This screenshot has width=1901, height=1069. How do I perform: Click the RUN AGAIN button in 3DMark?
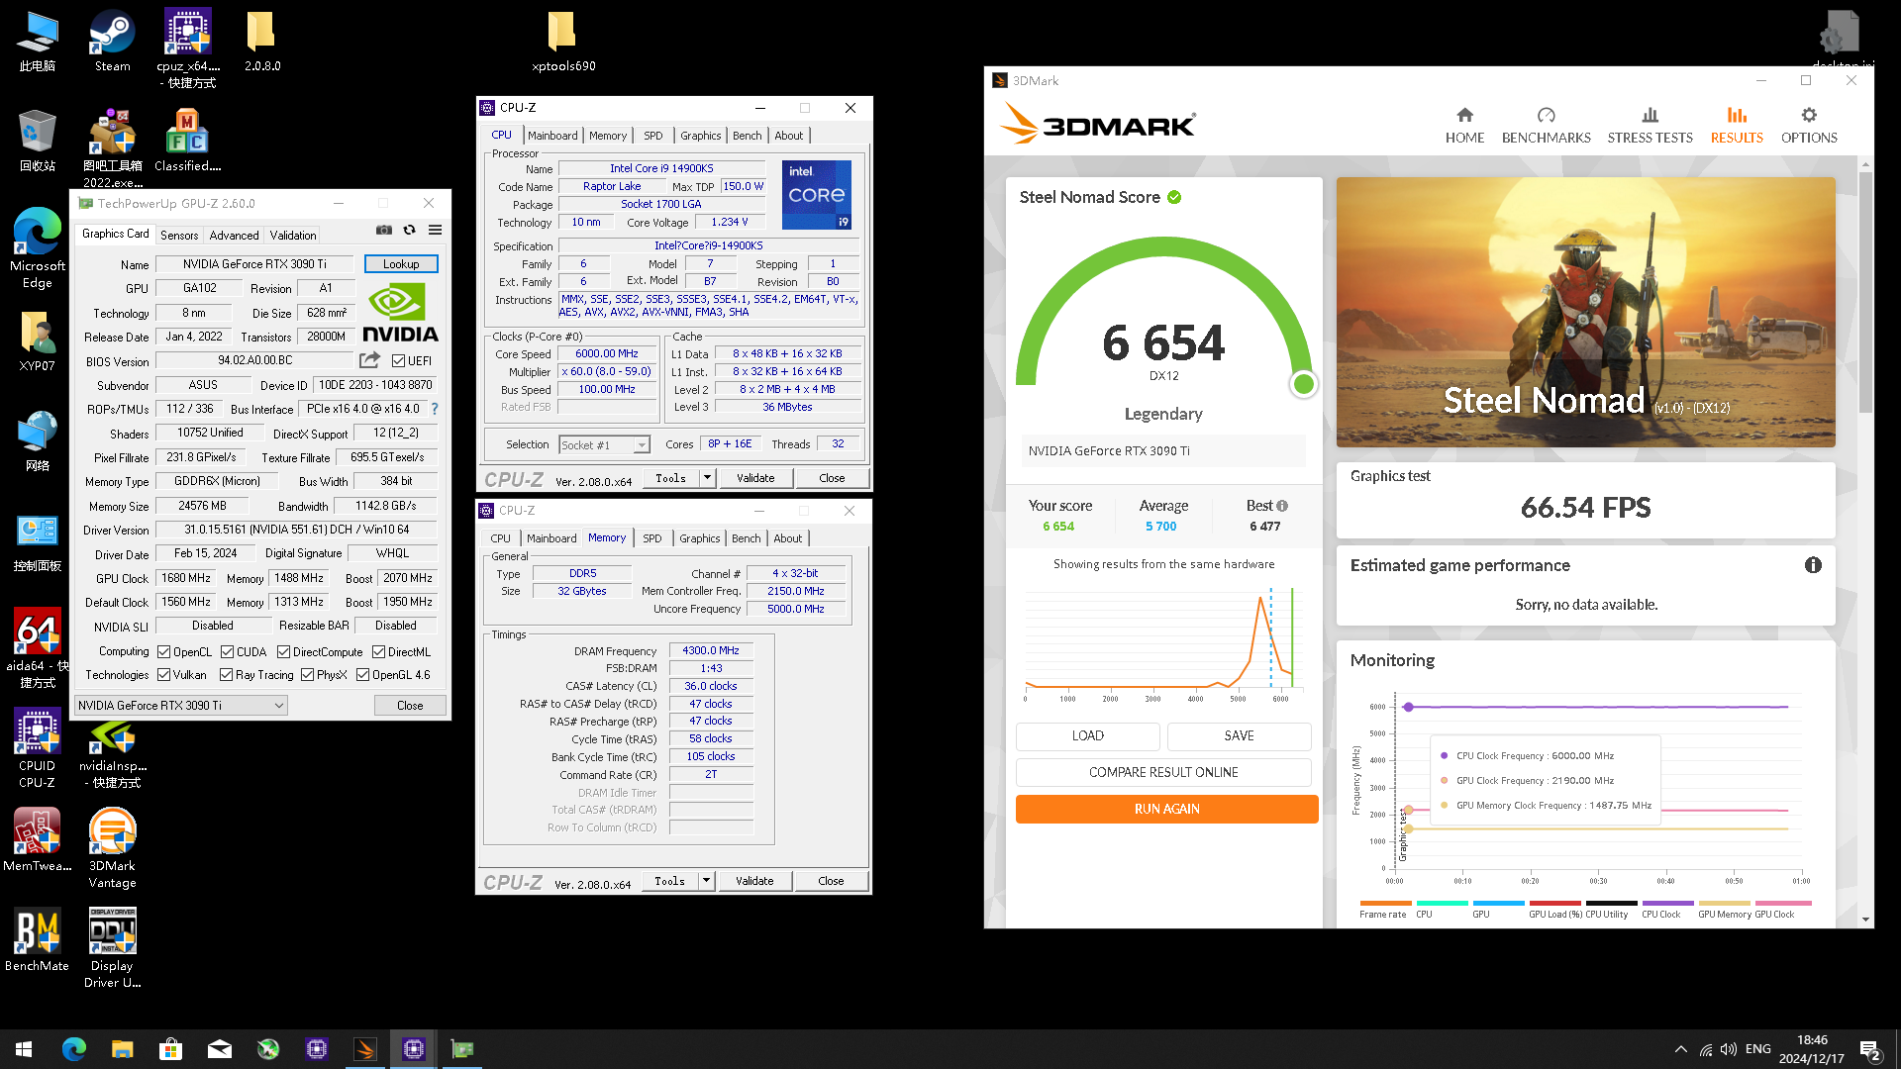1166,809
